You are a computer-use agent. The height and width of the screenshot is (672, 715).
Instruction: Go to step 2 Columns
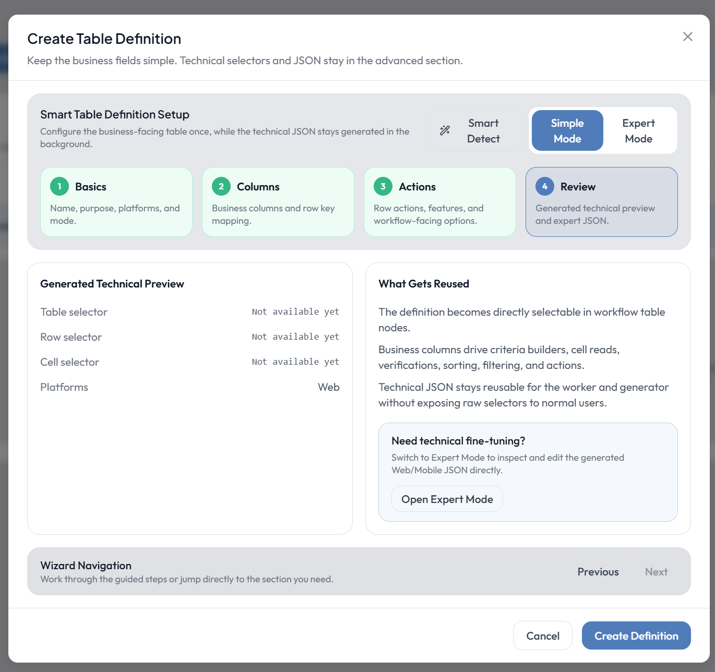tap(278, 202)
